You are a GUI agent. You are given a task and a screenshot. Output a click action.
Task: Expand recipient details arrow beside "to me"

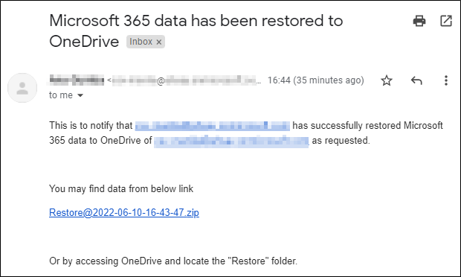[80, 95]
